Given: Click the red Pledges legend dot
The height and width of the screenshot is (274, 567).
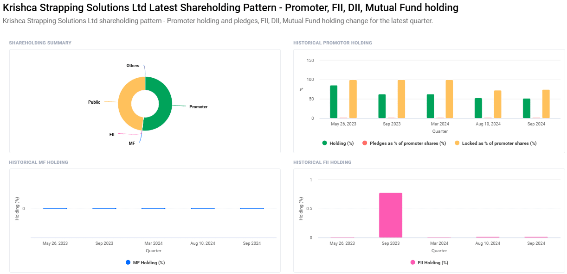Looking at the screenshot, I should click(x=366, y=143).
